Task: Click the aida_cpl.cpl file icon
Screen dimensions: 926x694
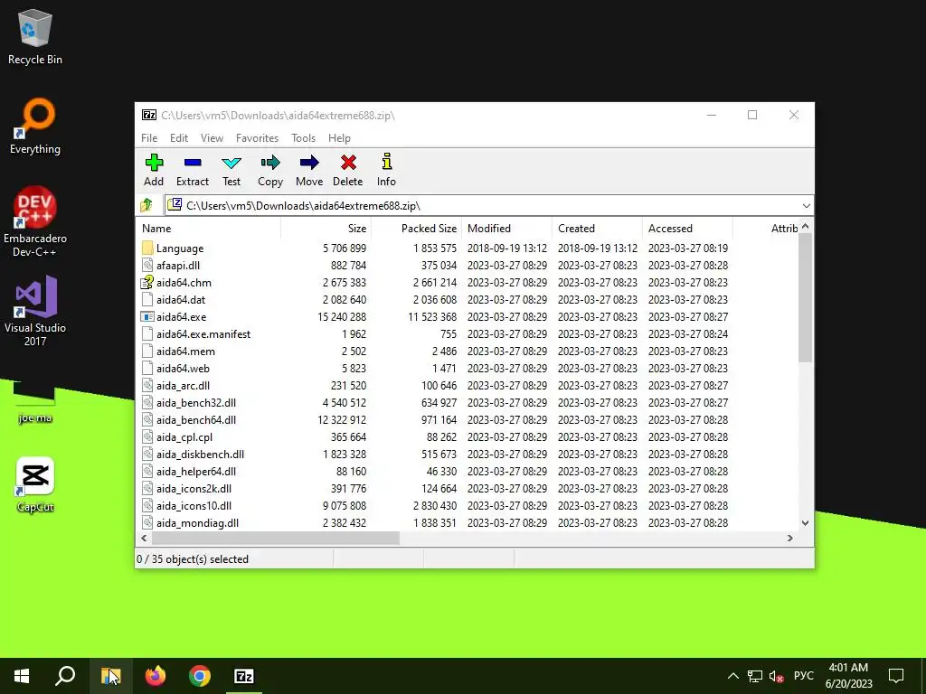Action: tap(147, 436)
